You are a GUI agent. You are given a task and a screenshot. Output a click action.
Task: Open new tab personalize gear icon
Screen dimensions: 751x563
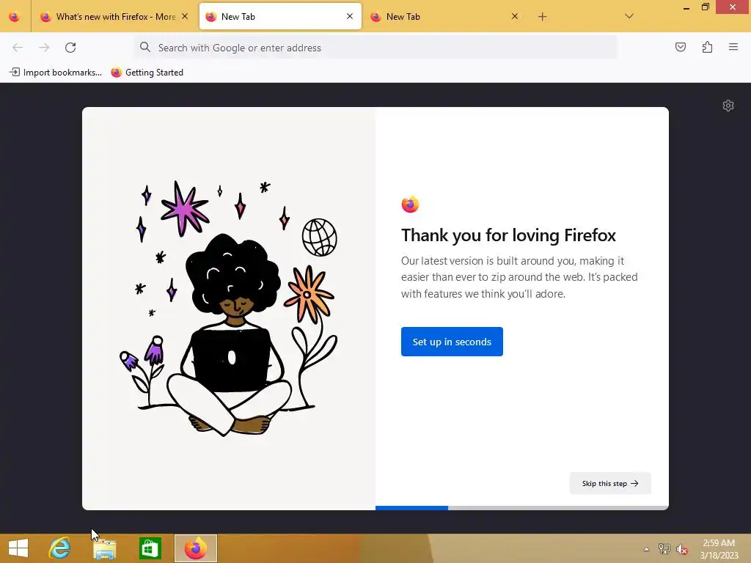coord(728,106)
